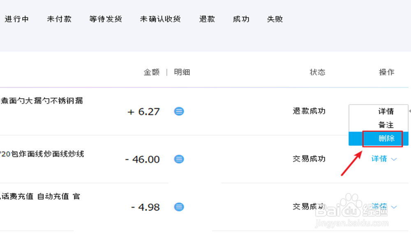
Task: Expand chevron beside 4.98 row 详情
Action: click(394, 207)
